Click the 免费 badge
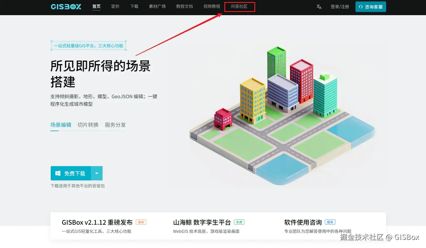Image resolution: width=426 pixels, height=248 pixels. click(x=239, y=222)
